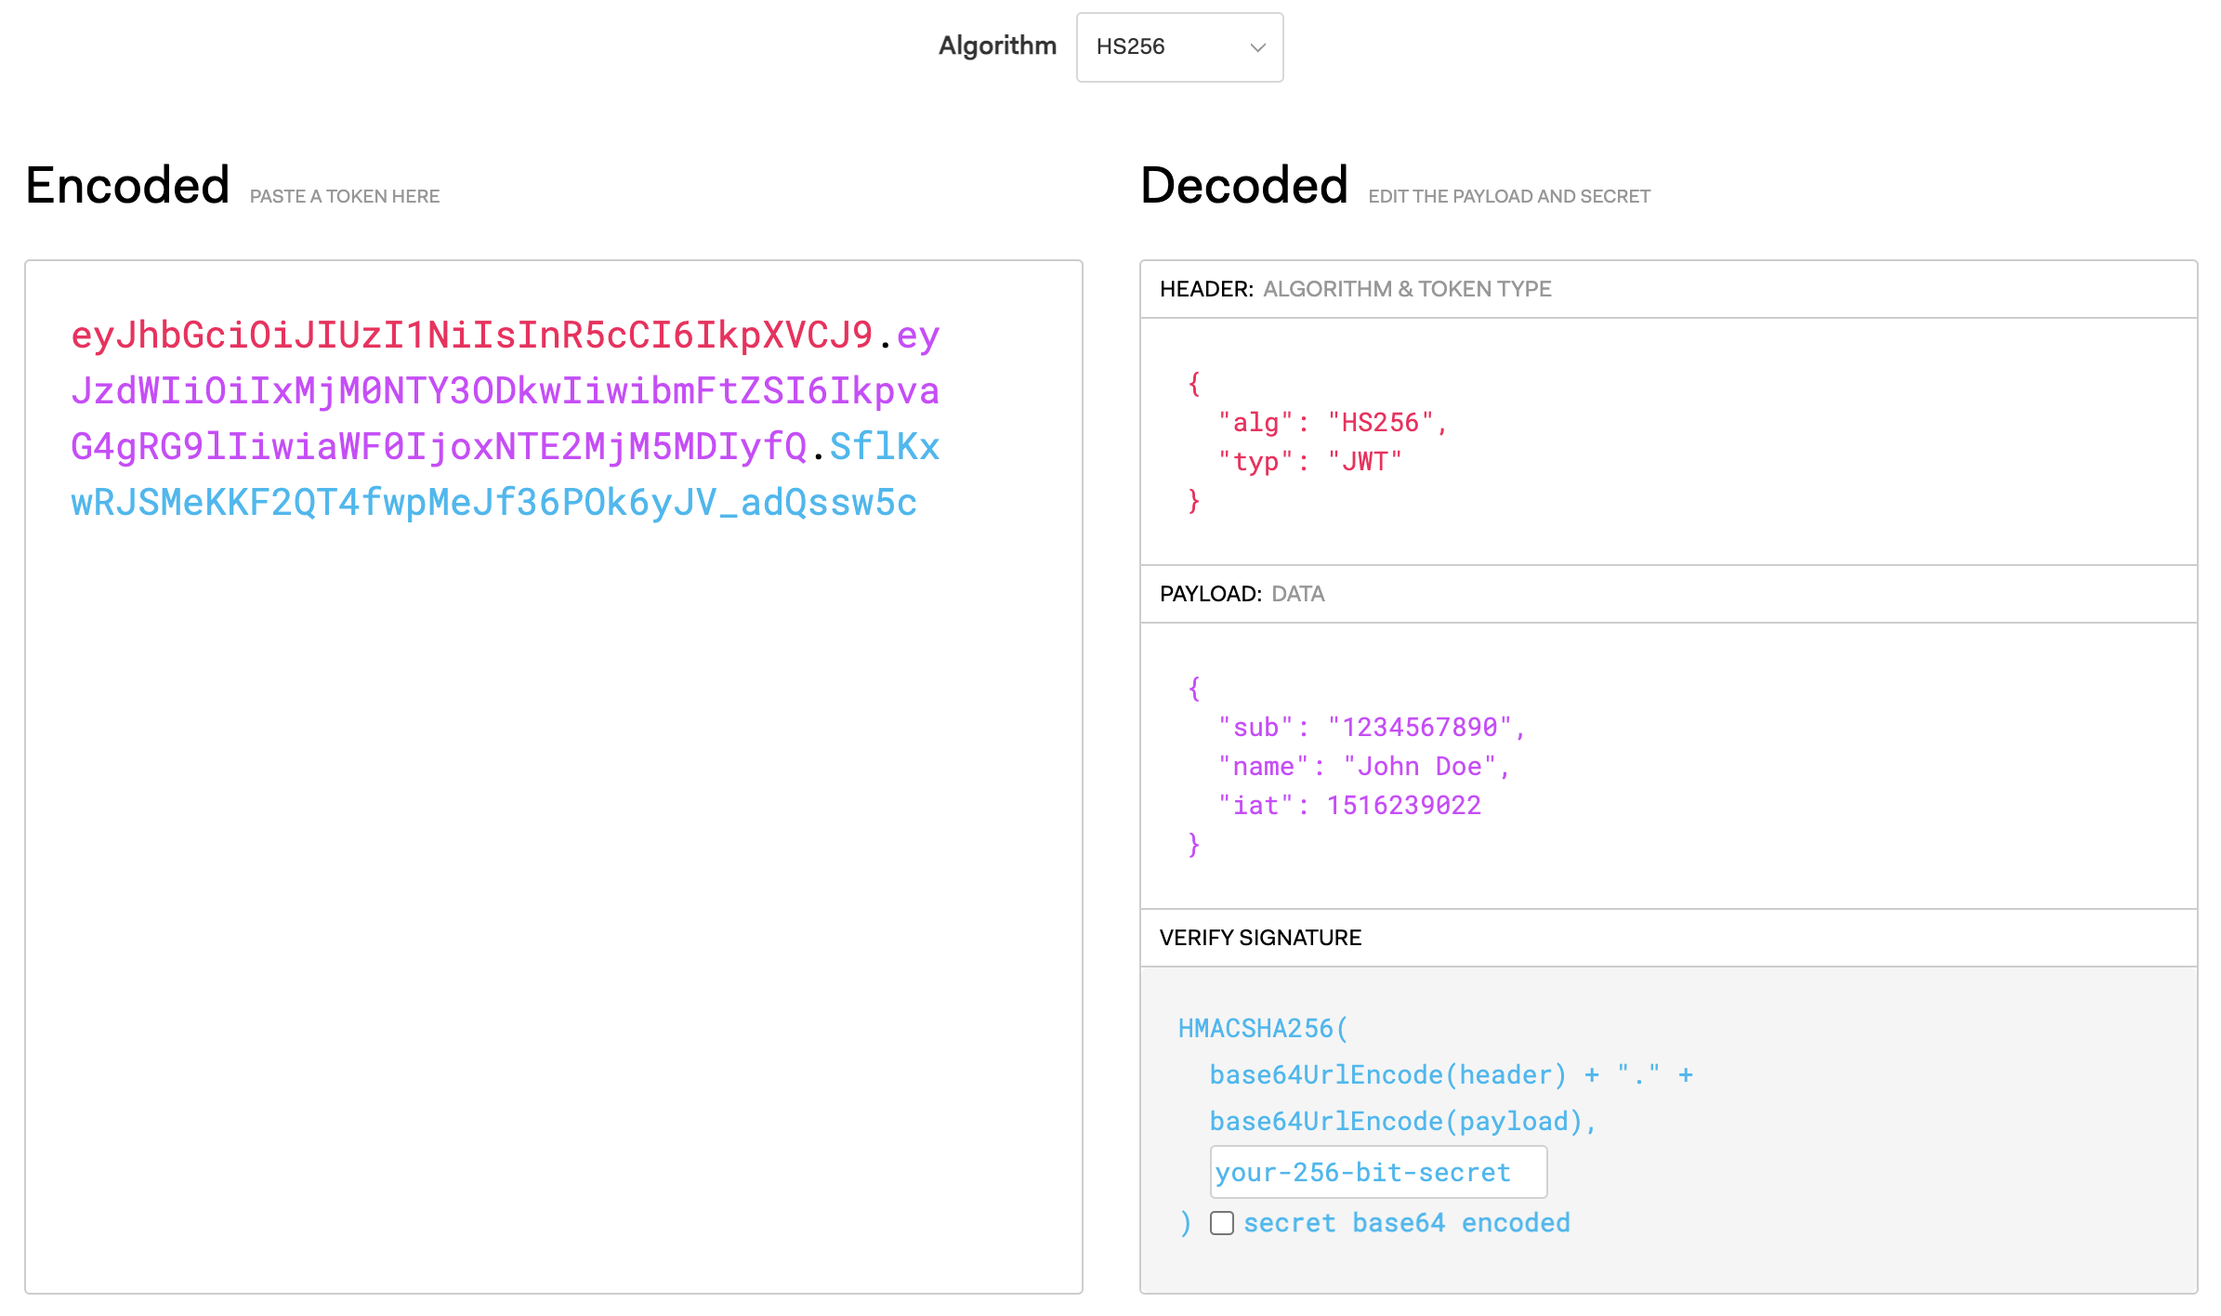Click the purple payload token line starting JzdWIi
This screenshot has height=1316, width=2221.
coord(505,391)
